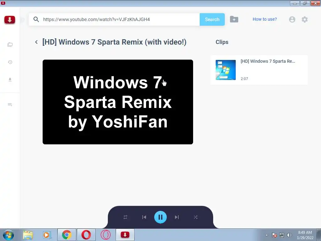
Task: Restore down the application window
Action: click(305, 3)
